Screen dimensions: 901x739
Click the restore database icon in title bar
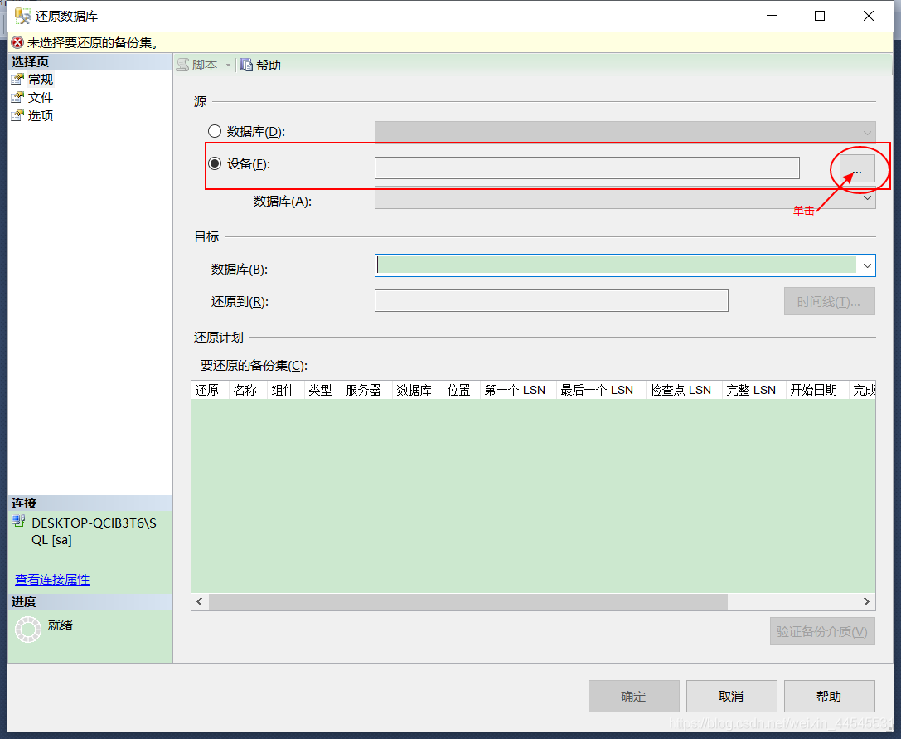22,15
